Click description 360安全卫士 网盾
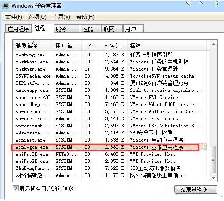Image resolution: width=224 pixels, height=201 pixels. coord(151,133)
